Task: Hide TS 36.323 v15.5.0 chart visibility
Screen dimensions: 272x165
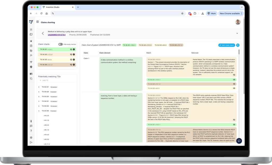Action: coord(71,54)
